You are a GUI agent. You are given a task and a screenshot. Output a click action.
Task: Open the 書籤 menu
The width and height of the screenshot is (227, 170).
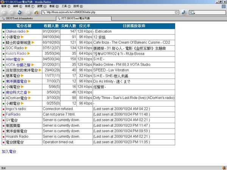pyautogui.click(x=54, y=6)
